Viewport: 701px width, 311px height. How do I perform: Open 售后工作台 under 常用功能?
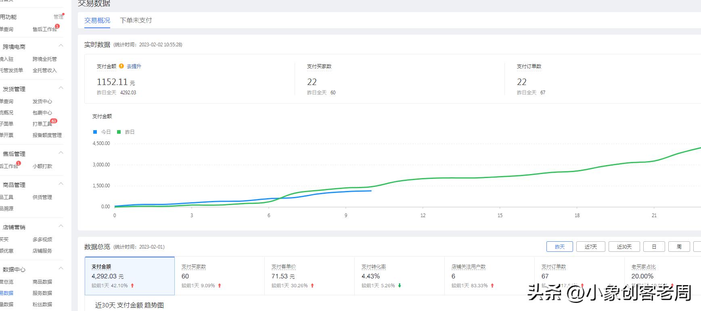point(44,29)
